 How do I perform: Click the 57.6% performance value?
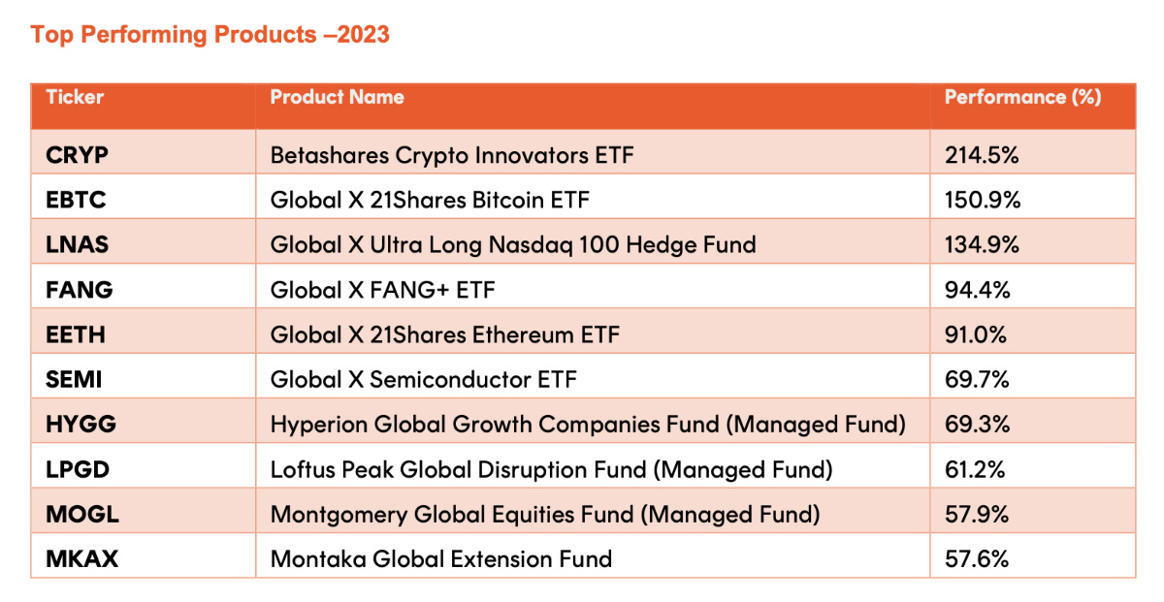[977, 559]
